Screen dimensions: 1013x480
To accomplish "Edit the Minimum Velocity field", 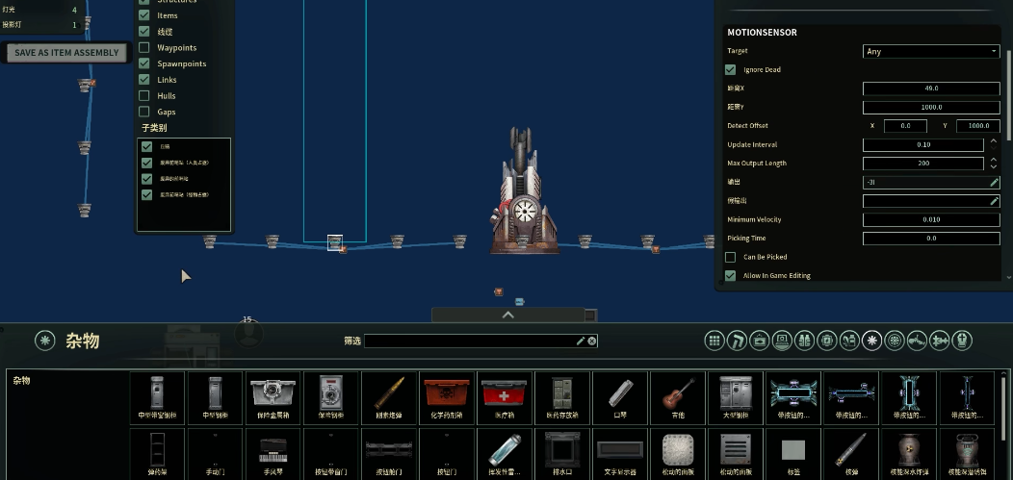I will [931, 220].
